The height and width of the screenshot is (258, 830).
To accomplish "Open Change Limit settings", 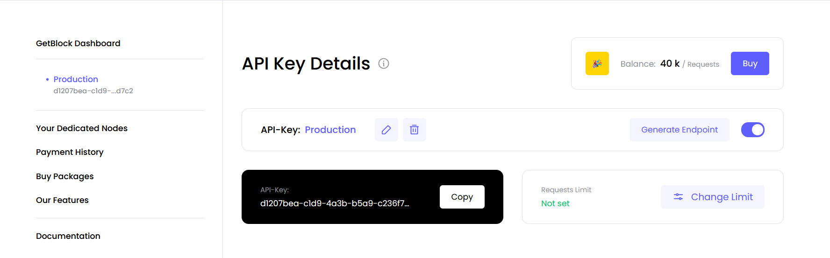I will click(x=712, y=197).
